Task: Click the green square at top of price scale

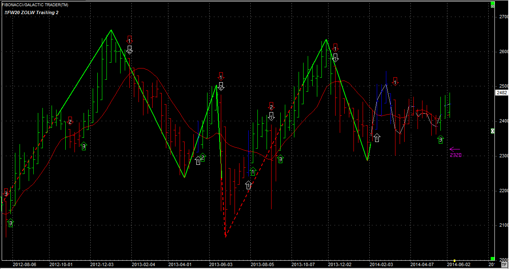Action: click(493, 6)
